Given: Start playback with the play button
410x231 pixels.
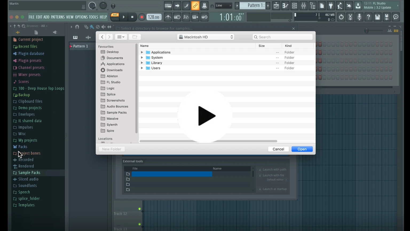Looking at the screenshot, I should (124, 17).
